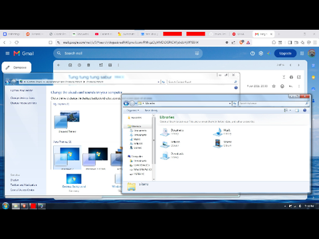Click New library in Libraries toolbar
This screenshot has width=319, height=239.
(151, 110)
